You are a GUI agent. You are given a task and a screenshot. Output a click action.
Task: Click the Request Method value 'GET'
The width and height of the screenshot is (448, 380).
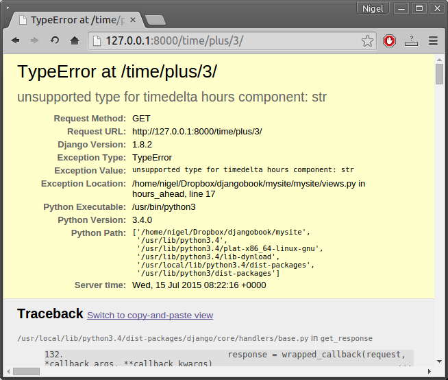tap(141, 119)
